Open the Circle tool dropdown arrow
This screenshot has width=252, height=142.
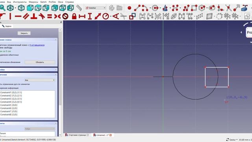pyautogui.click(x=160, y=8)
